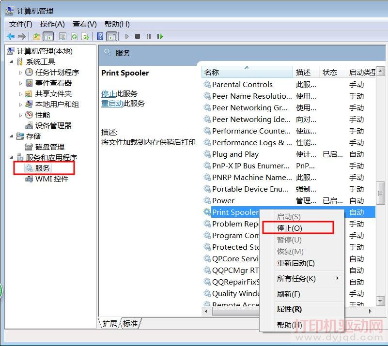This screenshot has width=388, height=346.
Task: Click the horizontal scrollbar right arrow
Action: coord(370,311)
